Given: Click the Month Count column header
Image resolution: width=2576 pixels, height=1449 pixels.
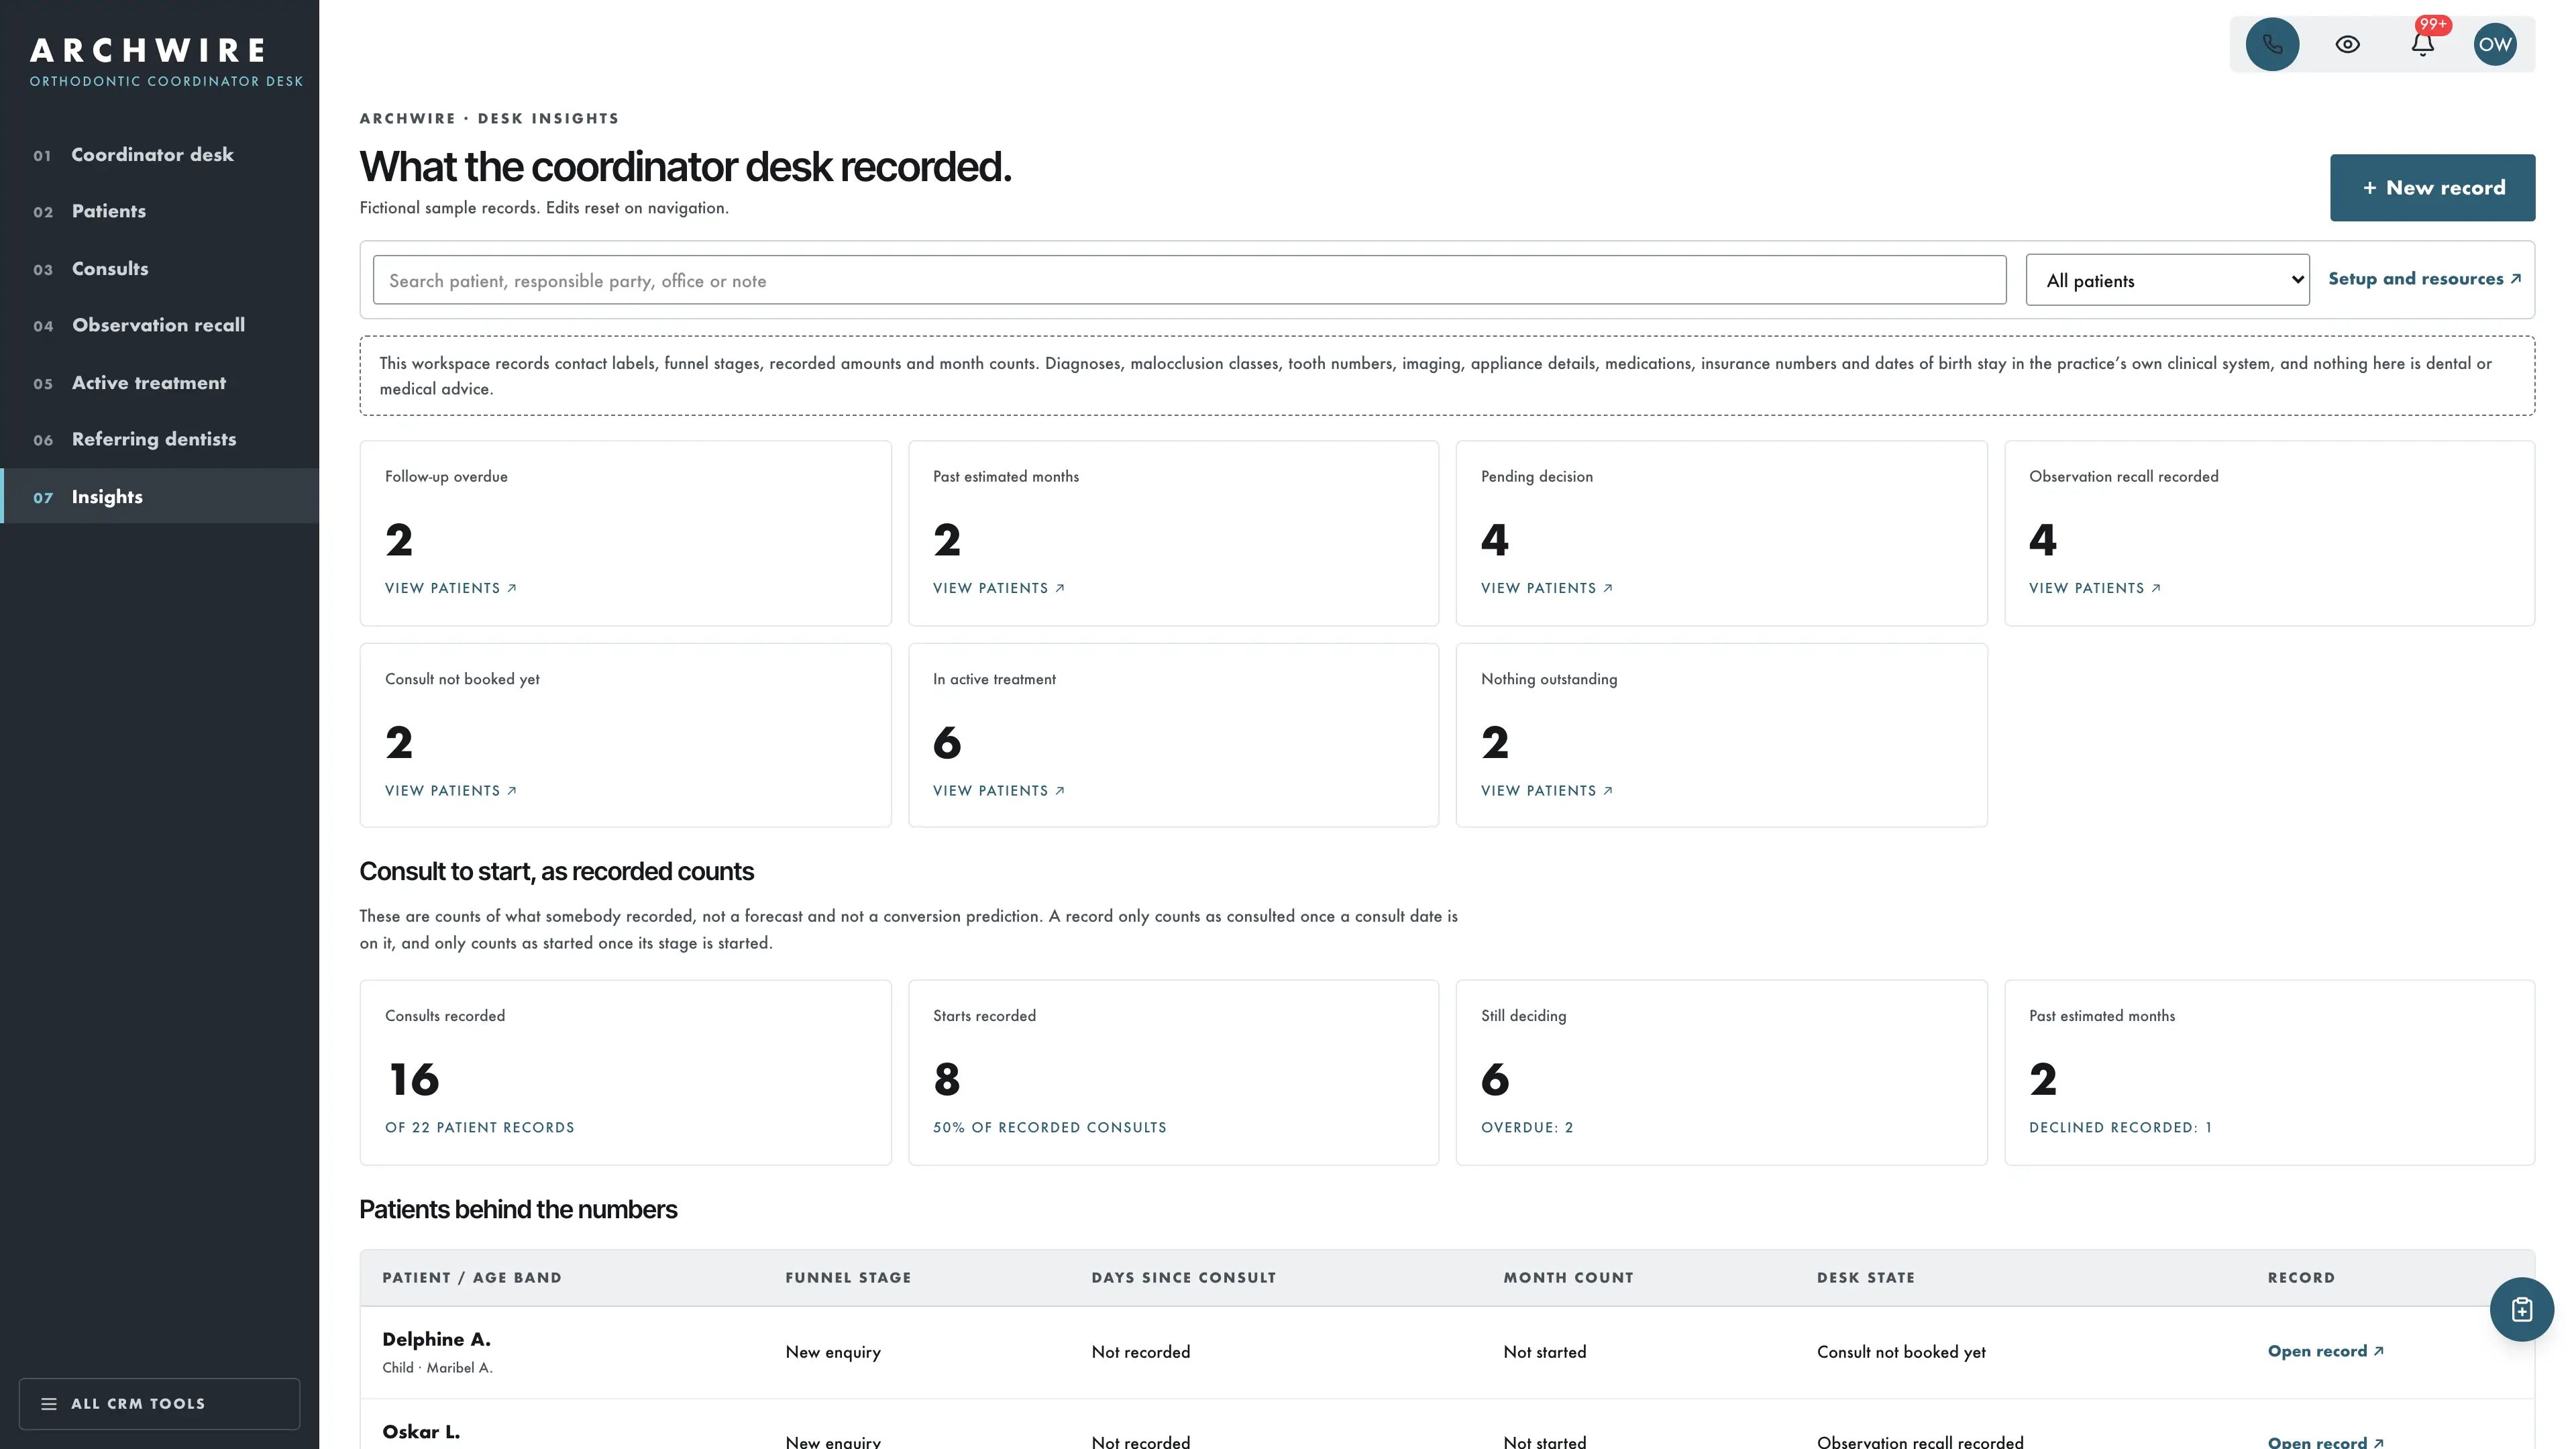Looking at the screenshot, I should pos(1568,1277).
